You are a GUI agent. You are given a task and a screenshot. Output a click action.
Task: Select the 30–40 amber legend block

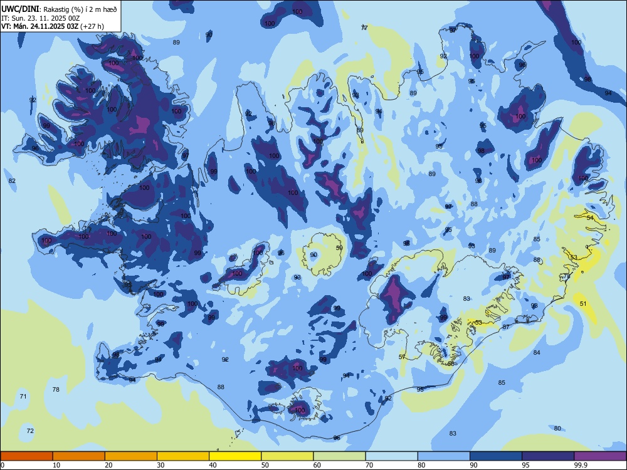(183, 456)
